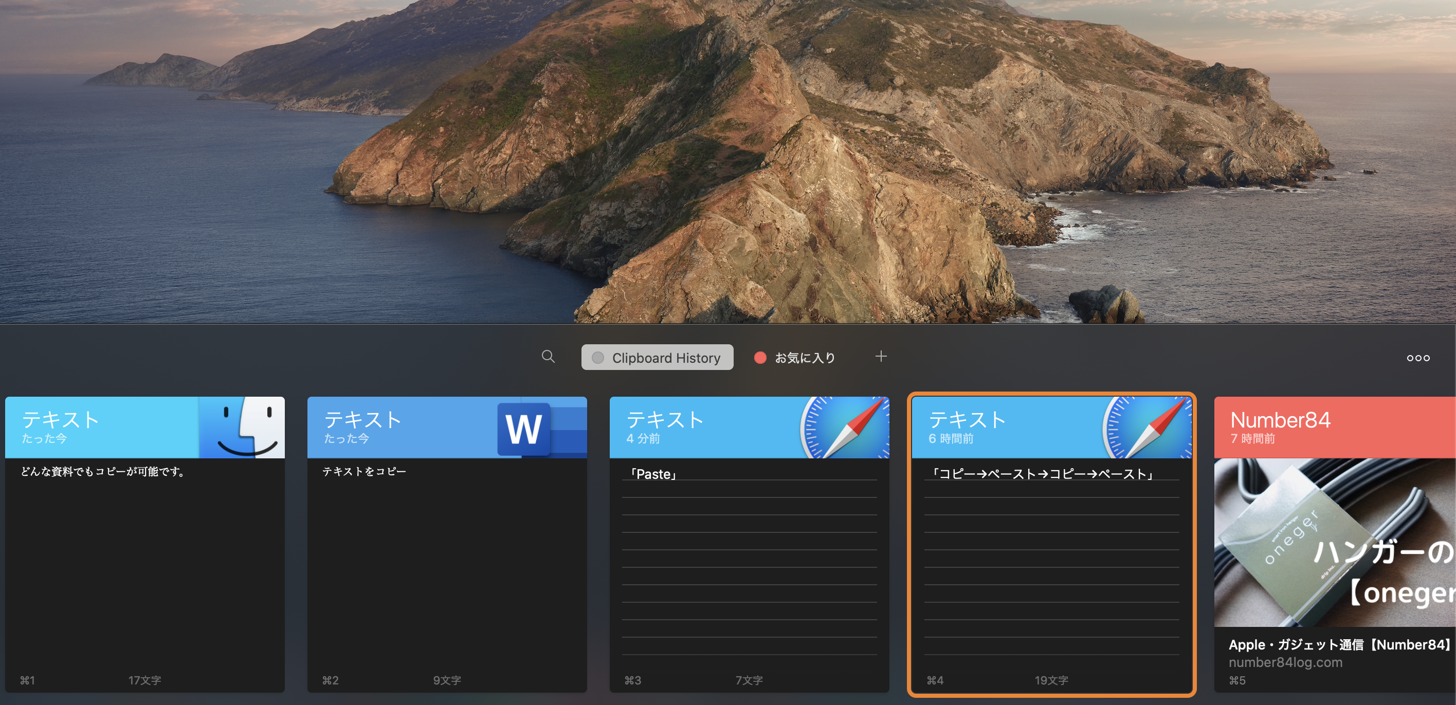Click the Finder icon on first card
Screen dimensions: 1456x705
(x=242, y=427)
